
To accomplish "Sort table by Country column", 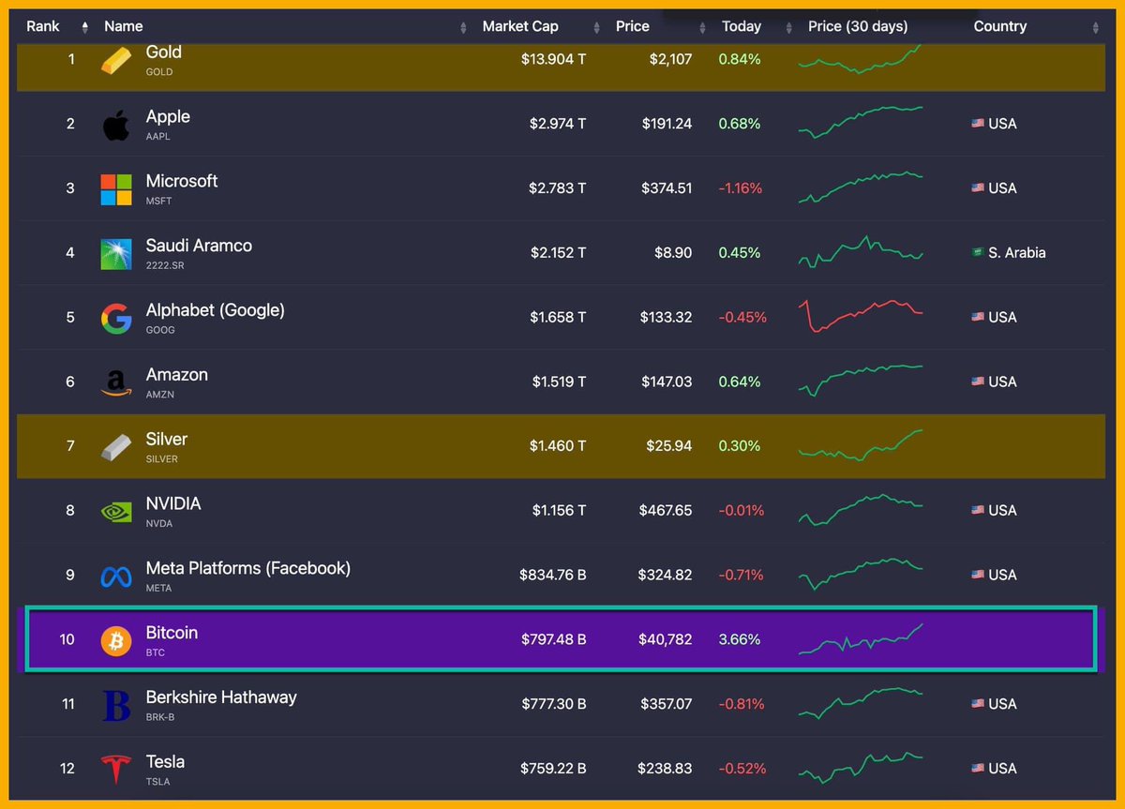I will pyautogui.click(x=1000, y=26).
